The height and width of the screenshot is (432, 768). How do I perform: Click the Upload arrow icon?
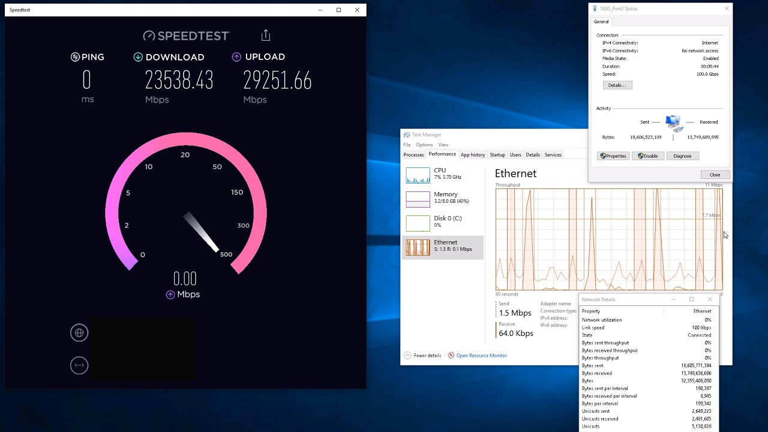[x=236, y=57]
